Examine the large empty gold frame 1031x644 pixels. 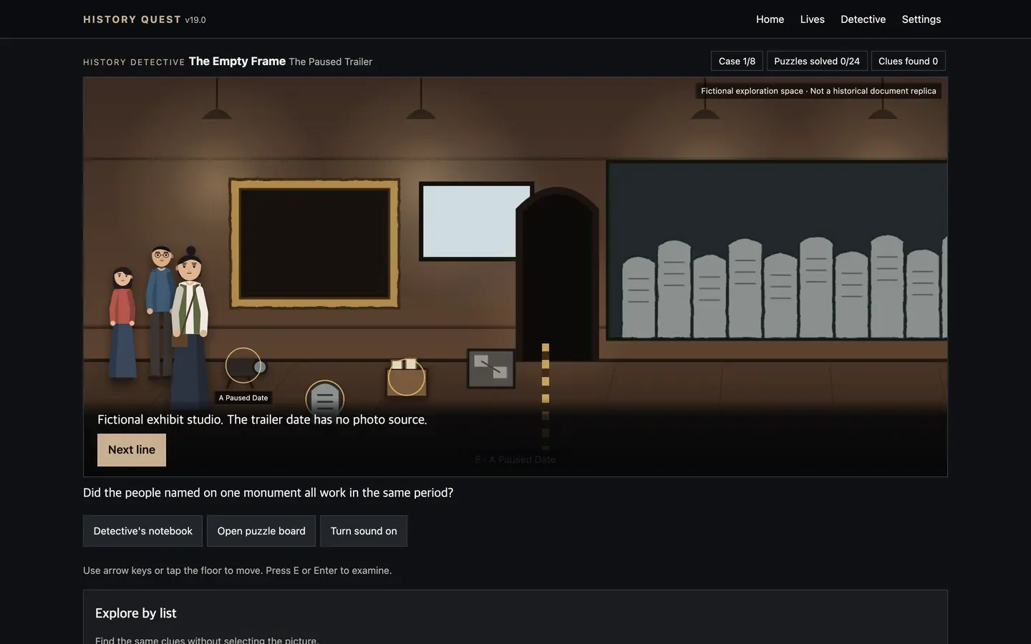click(x=314, y=243)
